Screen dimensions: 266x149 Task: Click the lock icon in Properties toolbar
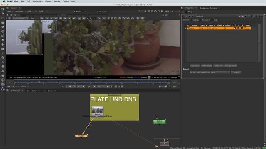(x=186, y=12)
